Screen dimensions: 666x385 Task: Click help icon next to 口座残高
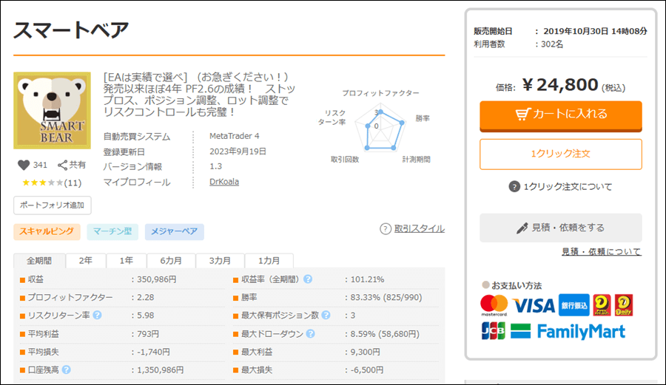point(67,369)
